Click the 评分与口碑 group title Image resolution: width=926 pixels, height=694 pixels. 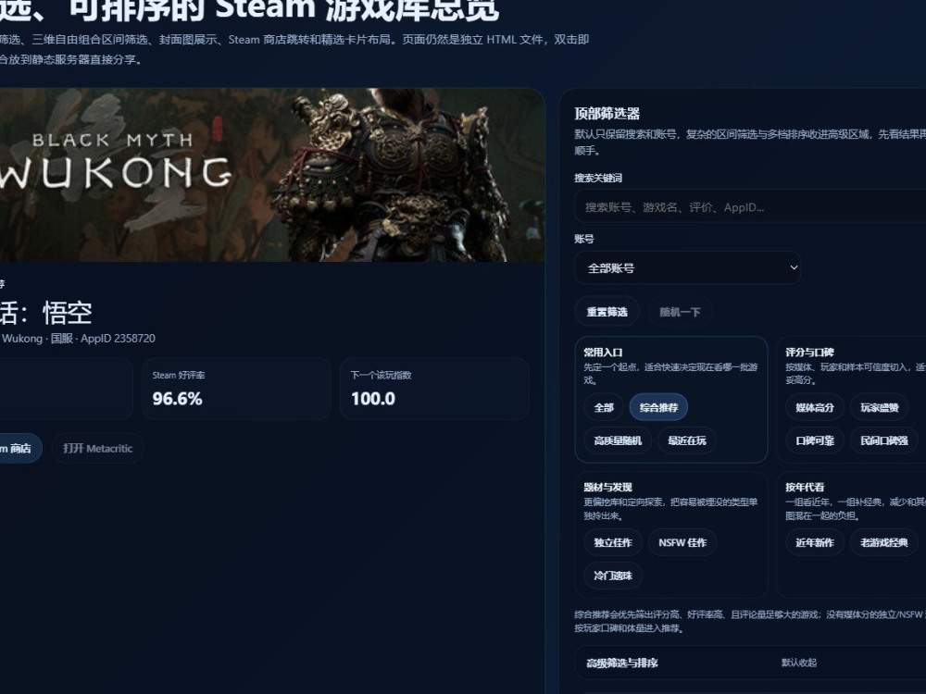coord(809,353)
